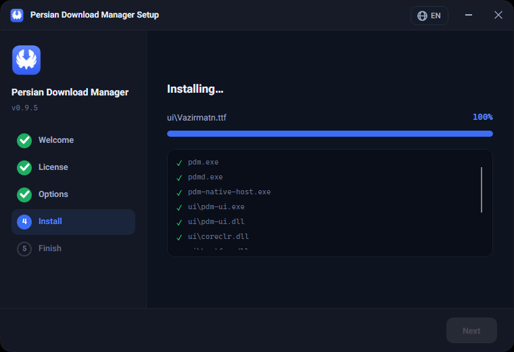
Task: Click the checkmark next to pdm.exe
Action: coord(179,163)
